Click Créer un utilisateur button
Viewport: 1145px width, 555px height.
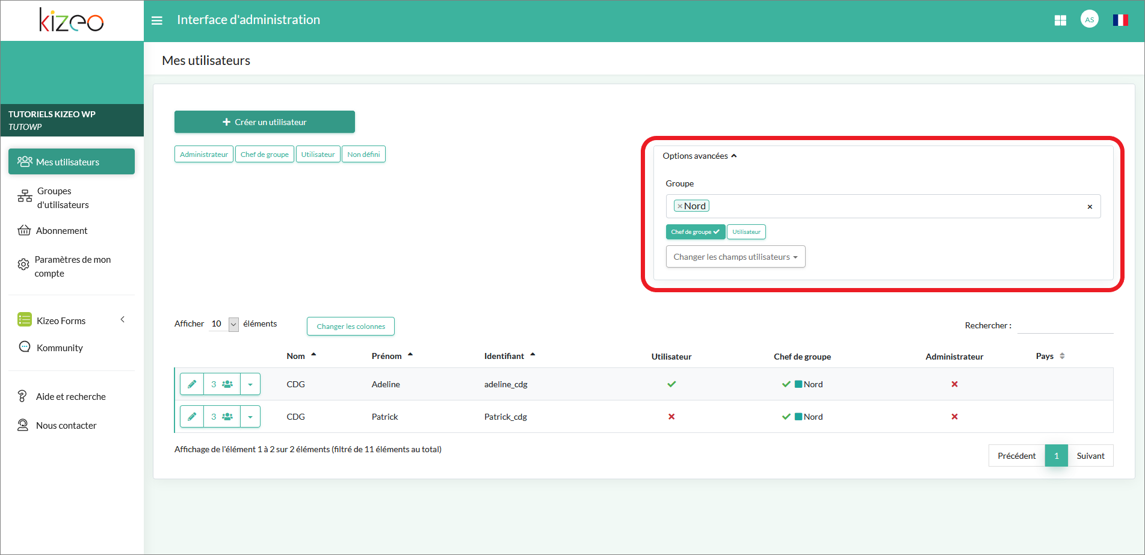265,122
